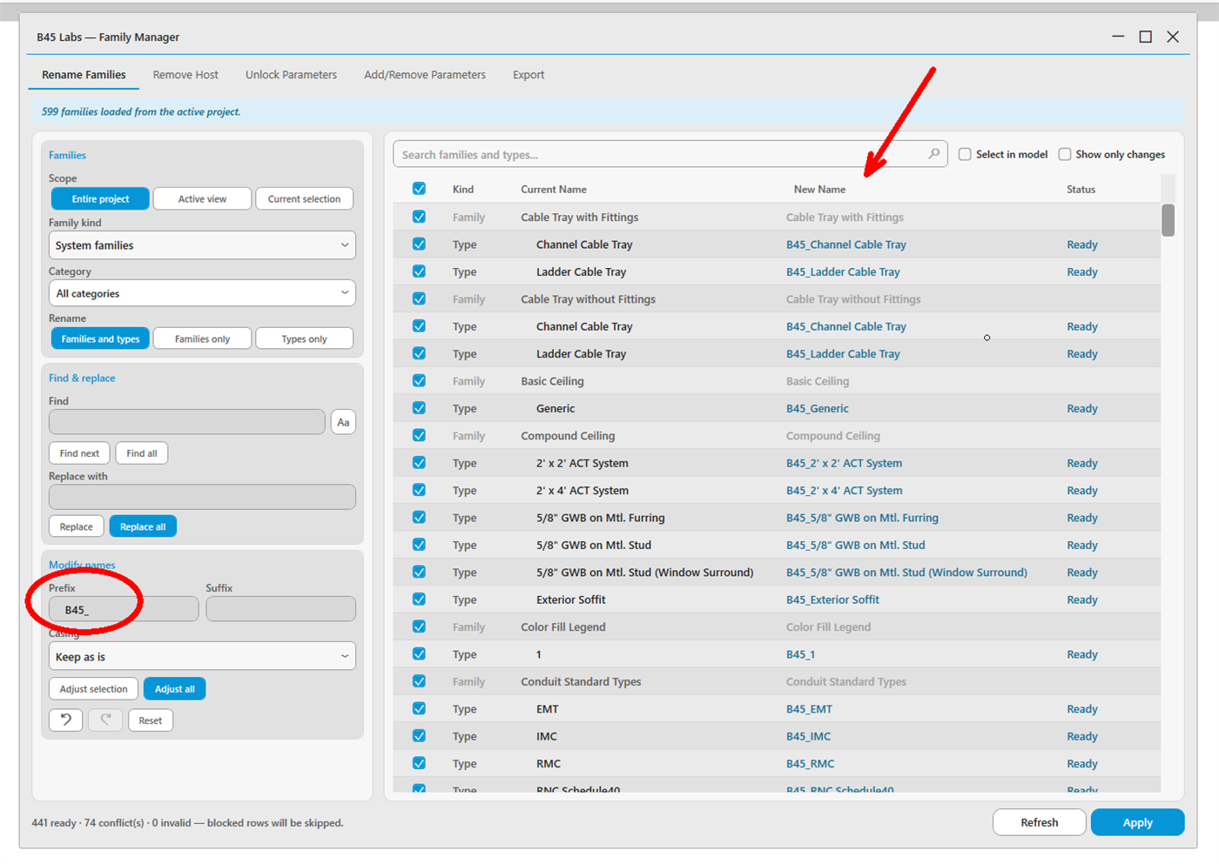The image size is (1219, 864).
Task: Click the 5/8" GWB on Mtl. Furring row
Action: 777,518
